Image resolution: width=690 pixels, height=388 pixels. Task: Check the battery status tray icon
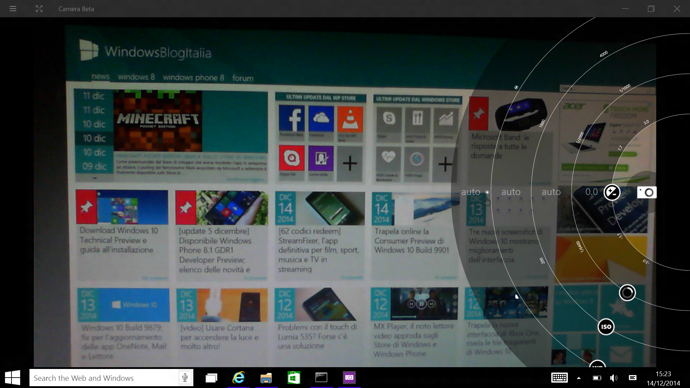click(x=597, y=378)
